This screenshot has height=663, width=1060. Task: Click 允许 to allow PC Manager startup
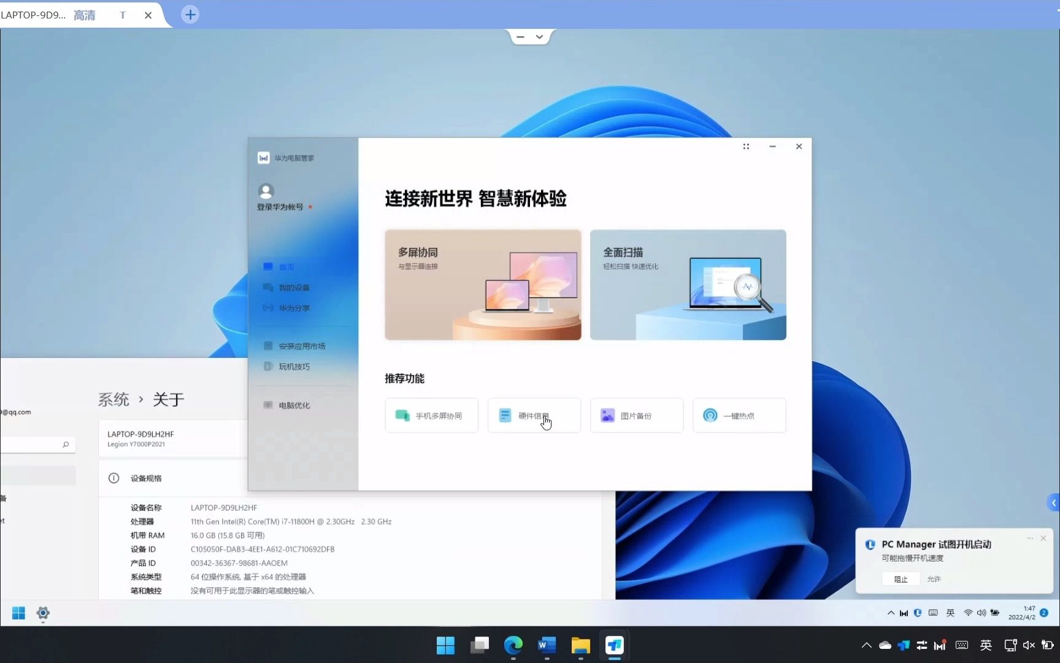[x=933, y=579]
